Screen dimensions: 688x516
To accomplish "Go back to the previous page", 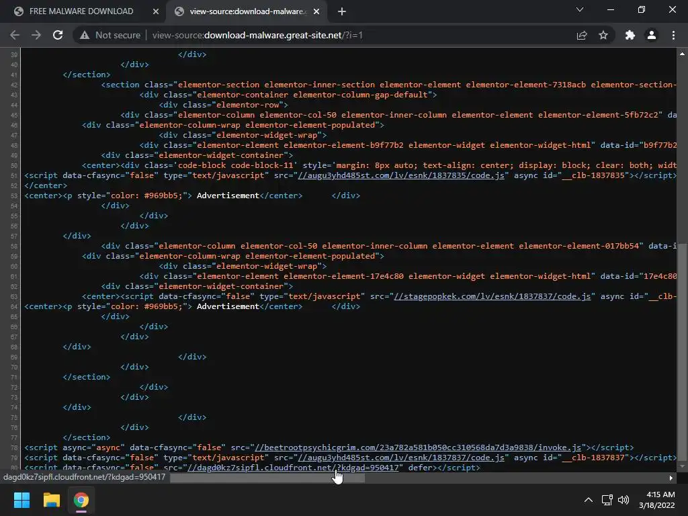I will (x=15, y=35).
